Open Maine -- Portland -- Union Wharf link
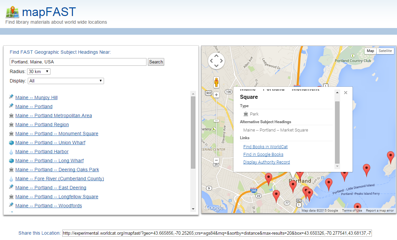This screenshot has width=397, height=240. coord(51,143)
